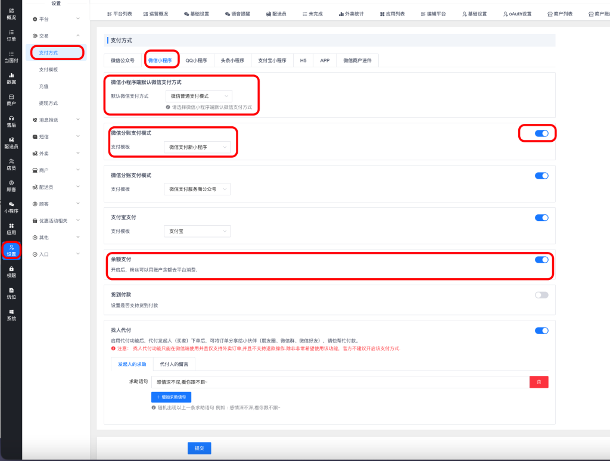Screen dimensions: 610x461
Task: Switch to the 代付人的留言 tab
Action: (x=175, y=364)
